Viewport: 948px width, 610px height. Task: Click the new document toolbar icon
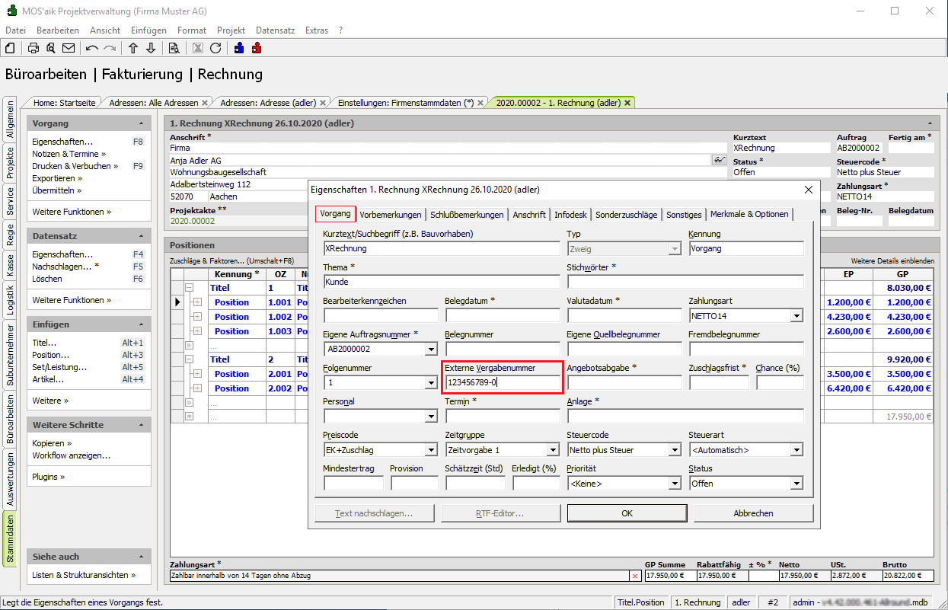tap(10, 48)
